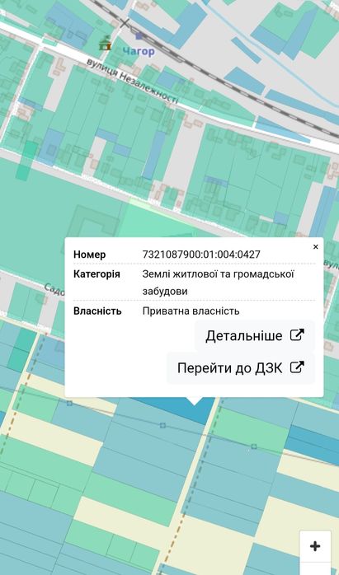Select cadastral number 7321087900:01:004:0427

pos(201,254)
